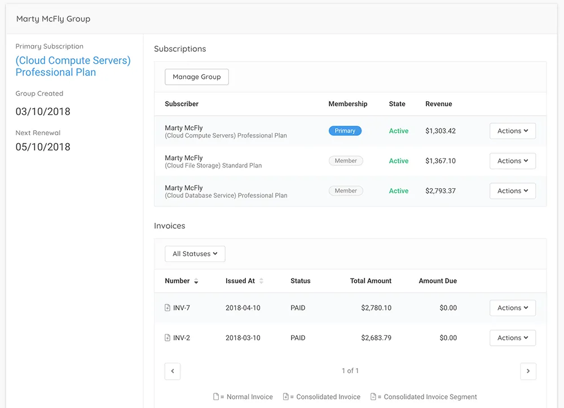
Task: Open the Cloud Compute Servers Professional Plan link
Action: coord(73,66)
